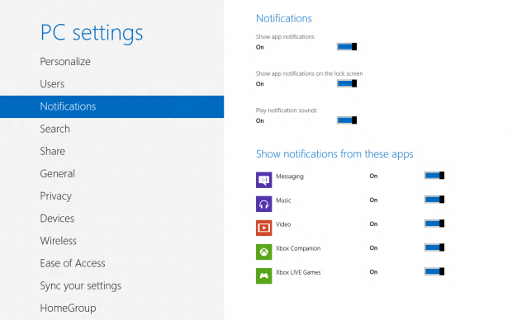
Task: Click the Xbox Companion label
Action: (x=298, y=248)
